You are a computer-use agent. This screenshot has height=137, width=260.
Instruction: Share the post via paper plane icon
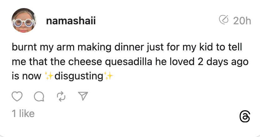[x=82, y=97]
